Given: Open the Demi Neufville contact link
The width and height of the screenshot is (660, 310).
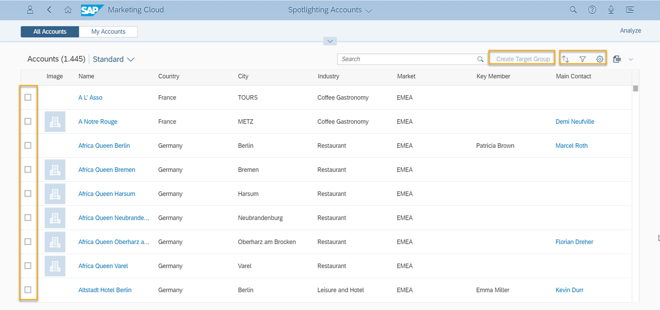Looking at the screenshot, I should (575, 122).
